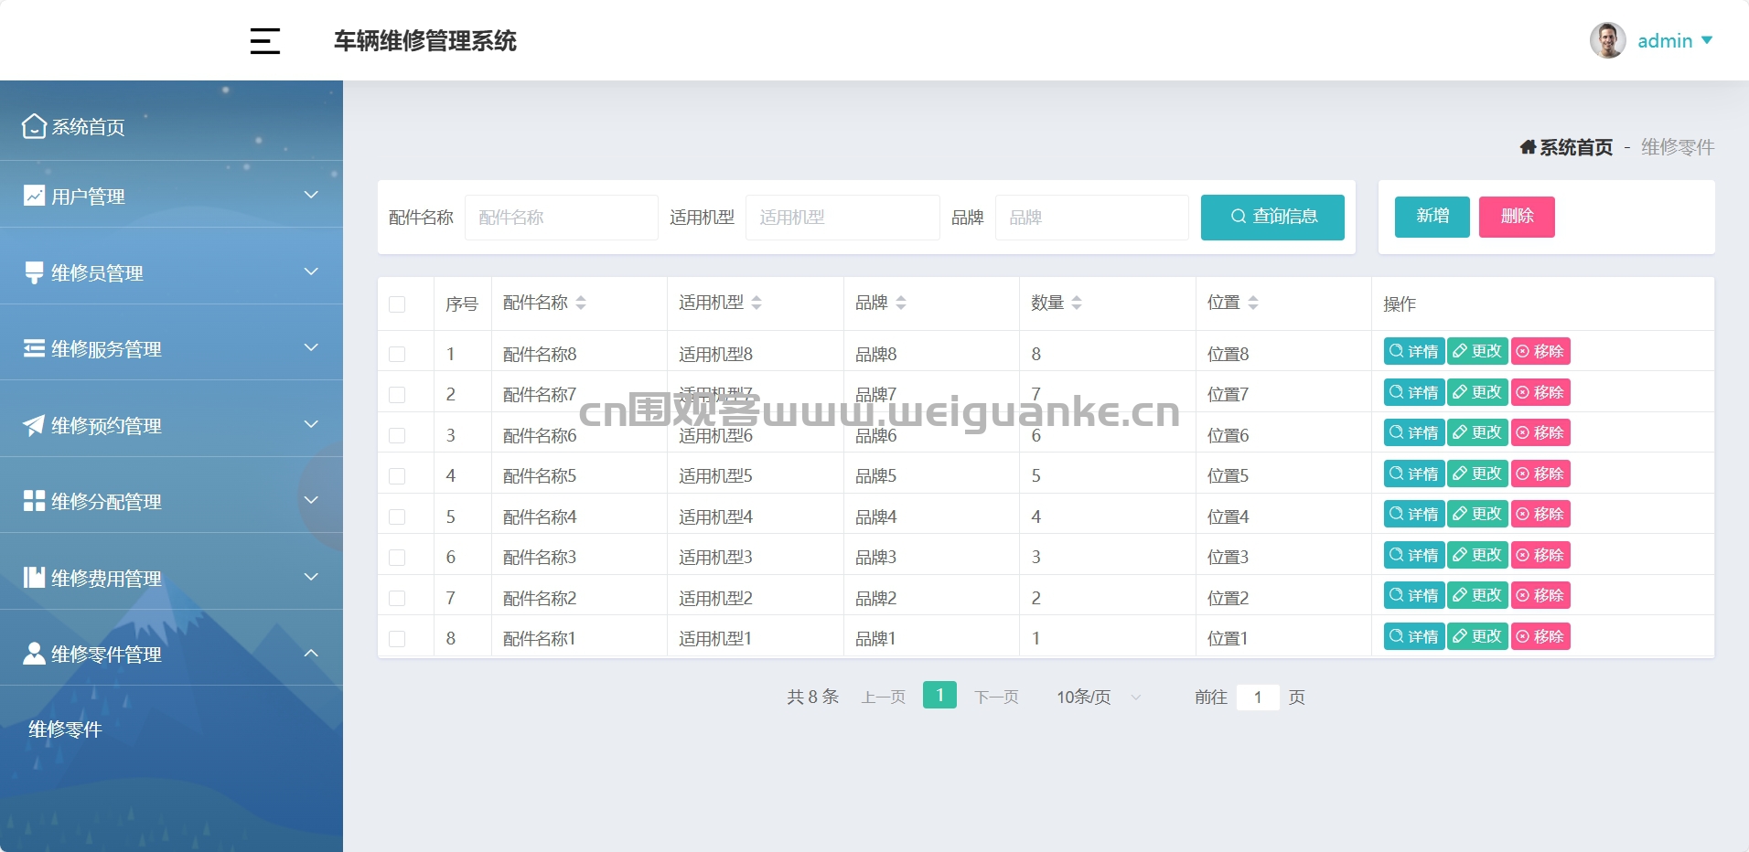The width and height of the screenshot is (1749, 852).
Task: Click the 新增 button
Action: click(x=1432, y=217)
